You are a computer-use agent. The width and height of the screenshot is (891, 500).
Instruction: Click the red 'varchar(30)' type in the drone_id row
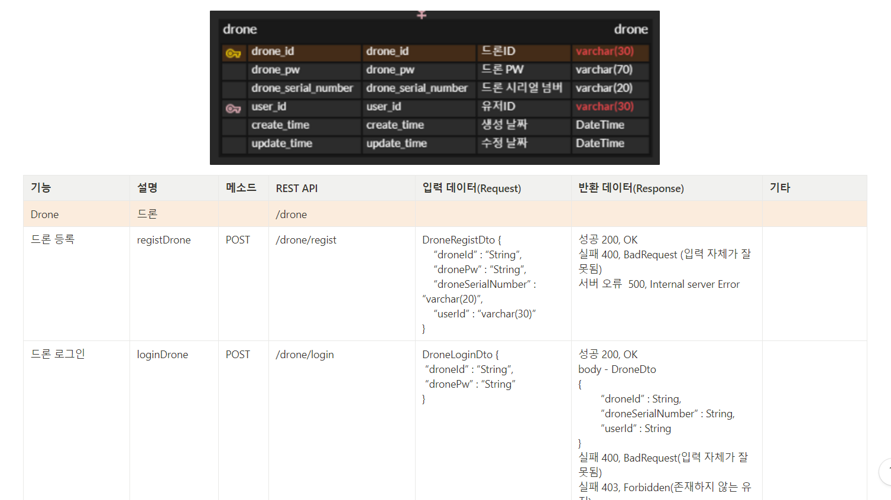[x=605, y=51]
